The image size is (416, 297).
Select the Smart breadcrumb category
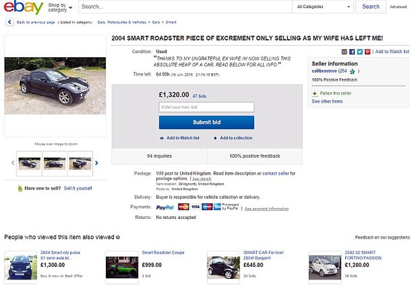tap(171, 22)
